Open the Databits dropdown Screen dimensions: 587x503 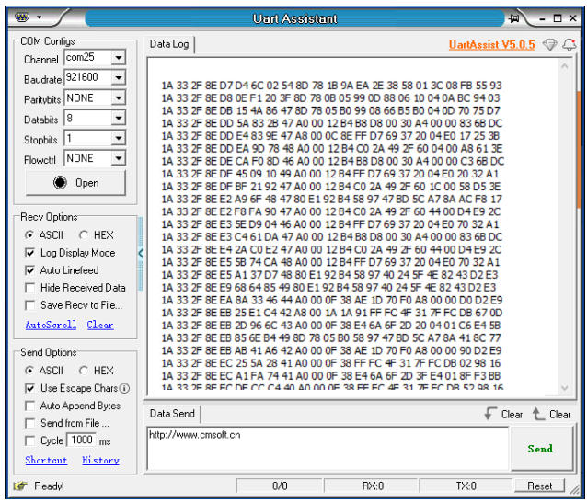click(x=119, y=119)
